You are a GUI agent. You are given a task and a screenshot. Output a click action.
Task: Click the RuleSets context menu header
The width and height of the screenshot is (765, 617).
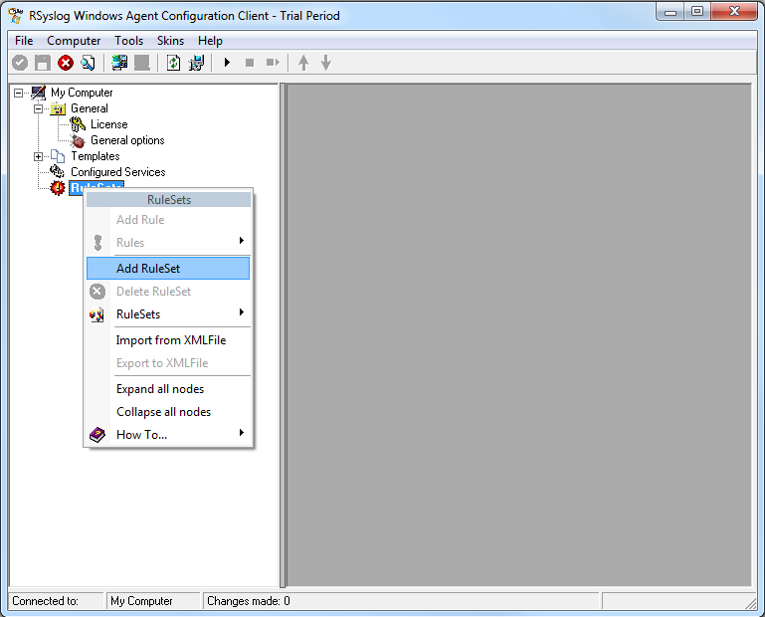coord(169,200)
